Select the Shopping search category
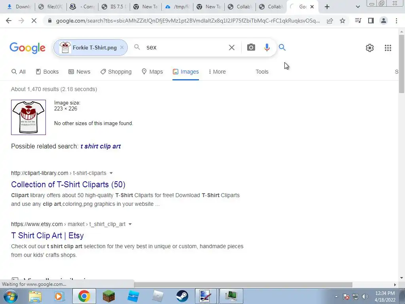Viewport: 405px width, 304px height. (116, 72)
